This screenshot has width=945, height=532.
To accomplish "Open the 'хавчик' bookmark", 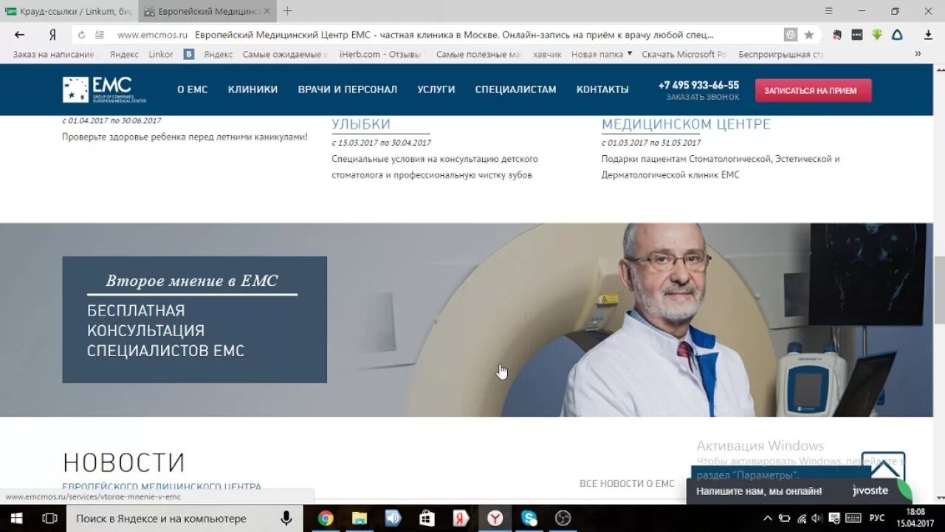I will 547,54.
